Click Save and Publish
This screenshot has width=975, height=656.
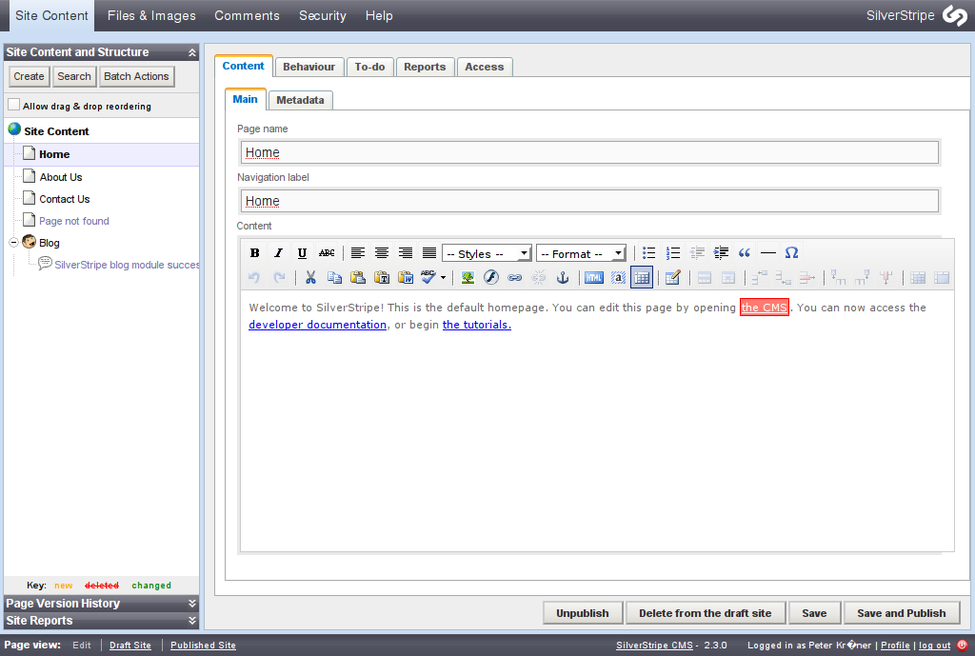click(902, 613)
